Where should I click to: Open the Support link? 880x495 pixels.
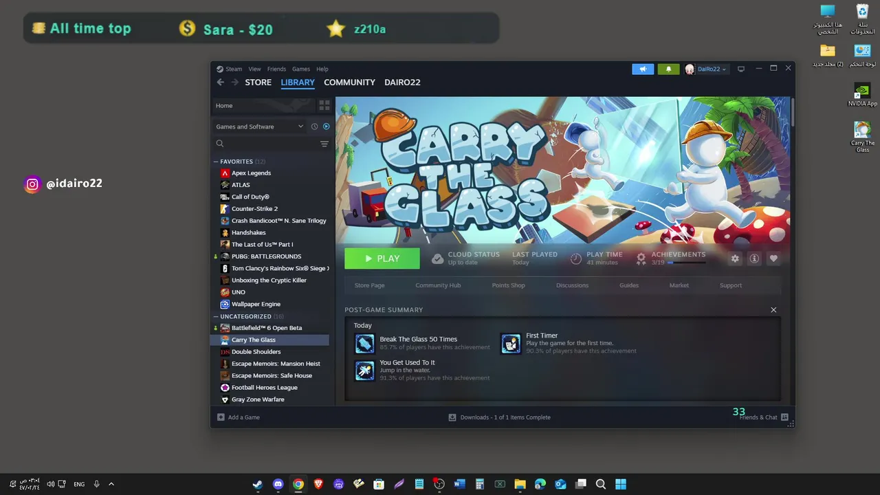click(x=730, y=285)
